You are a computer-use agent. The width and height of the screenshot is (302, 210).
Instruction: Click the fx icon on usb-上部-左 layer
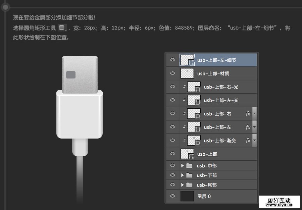pos(248,127)
